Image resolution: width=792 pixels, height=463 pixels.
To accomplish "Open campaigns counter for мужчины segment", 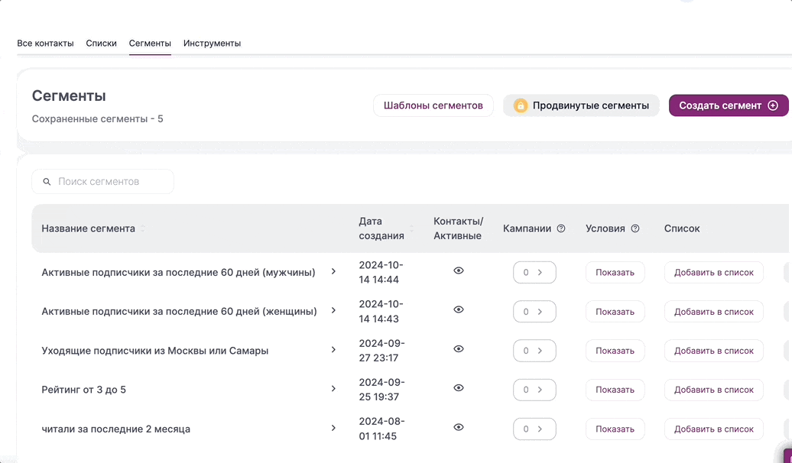I will 534,273.
